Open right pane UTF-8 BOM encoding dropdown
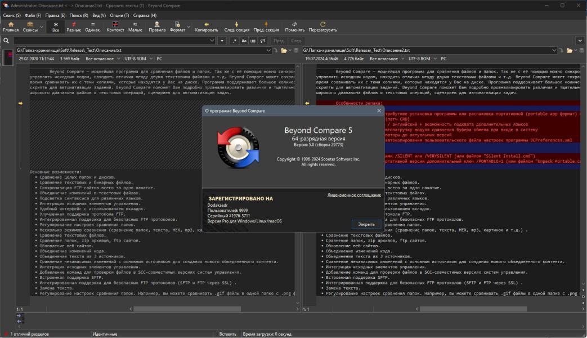 pyautogui.click(x=422, y=59)
